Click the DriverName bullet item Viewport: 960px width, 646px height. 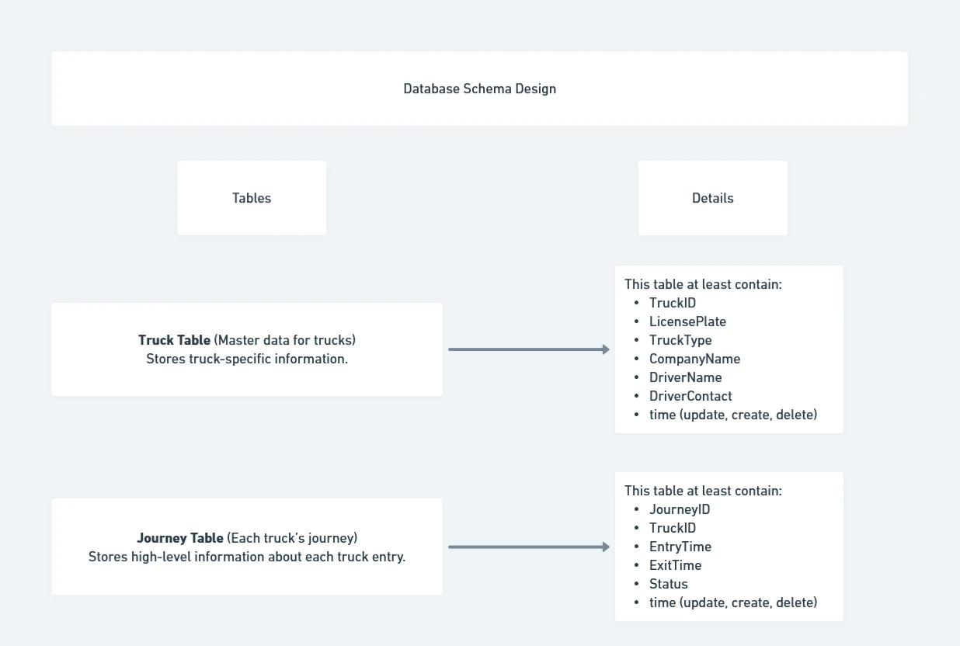point(686,377)
